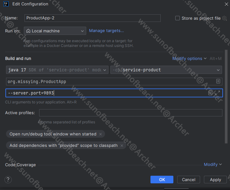Expand the java 17 SDK dropdown

(x=57, y=70)
